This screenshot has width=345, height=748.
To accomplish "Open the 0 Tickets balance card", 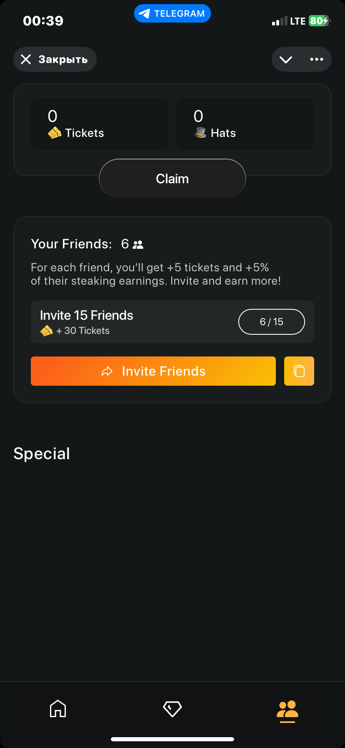I will (100, 124).
